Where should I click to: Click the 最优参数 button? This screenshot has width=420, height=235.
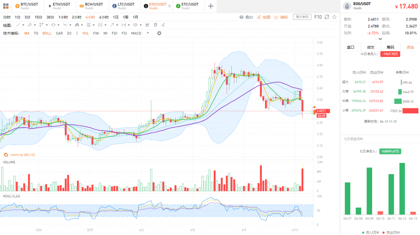(x=302, y=17)
